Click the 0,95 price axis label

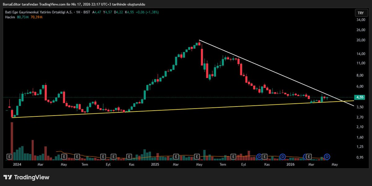point(361,157)
